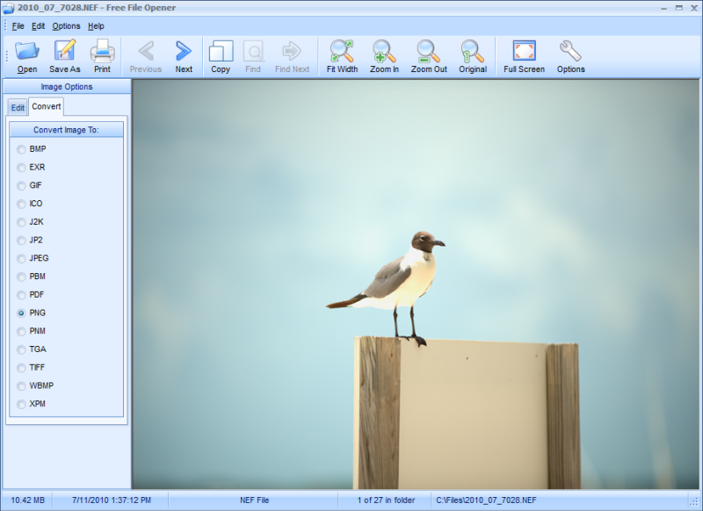This screenshot has height=511, width=703.
Task: Switch to the Convert tab
Action: pos(47,106)
